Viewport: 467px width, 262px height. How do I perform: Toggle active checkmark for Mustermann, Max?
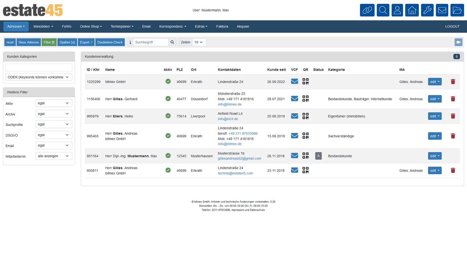tap(168, 156)
